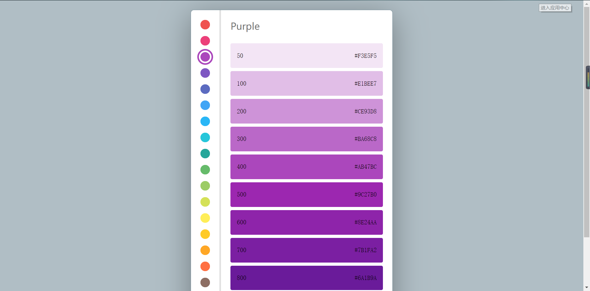Choose the indigo color dot
The width and height of the screenshot is (590, 291).
click(205, 89)
